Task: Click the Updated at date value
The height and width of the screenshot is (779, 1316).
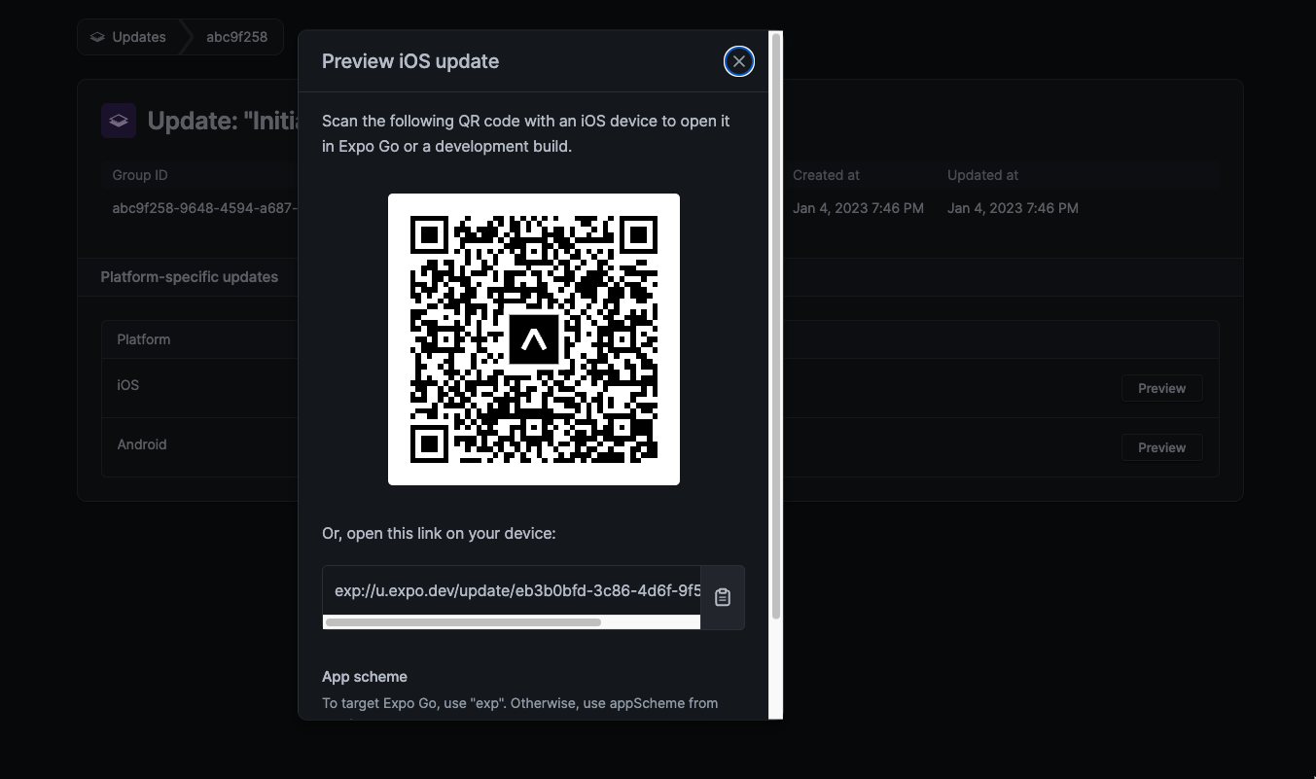Action: click(x=1013, y=208)
